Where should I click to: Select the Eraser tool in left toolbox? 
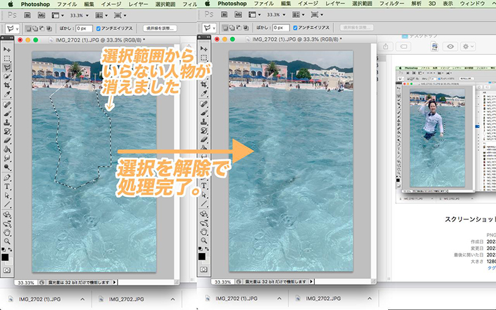(7, 140)
